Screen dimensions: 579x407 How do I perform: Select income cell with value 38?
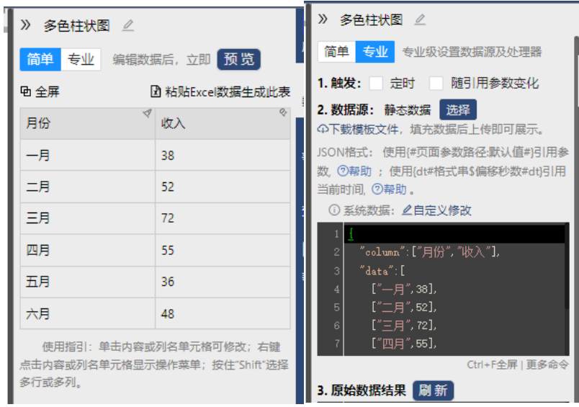tap(223, 155)
